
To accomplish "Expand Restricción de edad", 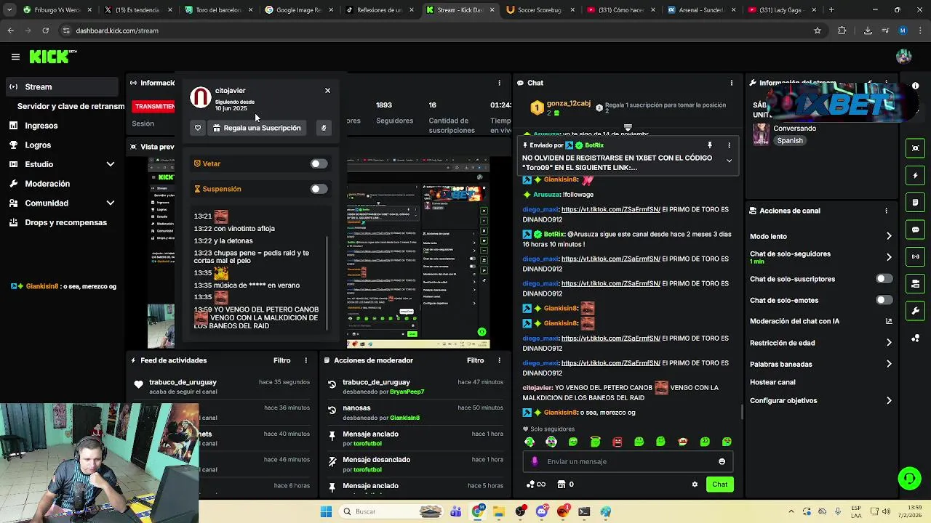I will [x=889, y=343].
